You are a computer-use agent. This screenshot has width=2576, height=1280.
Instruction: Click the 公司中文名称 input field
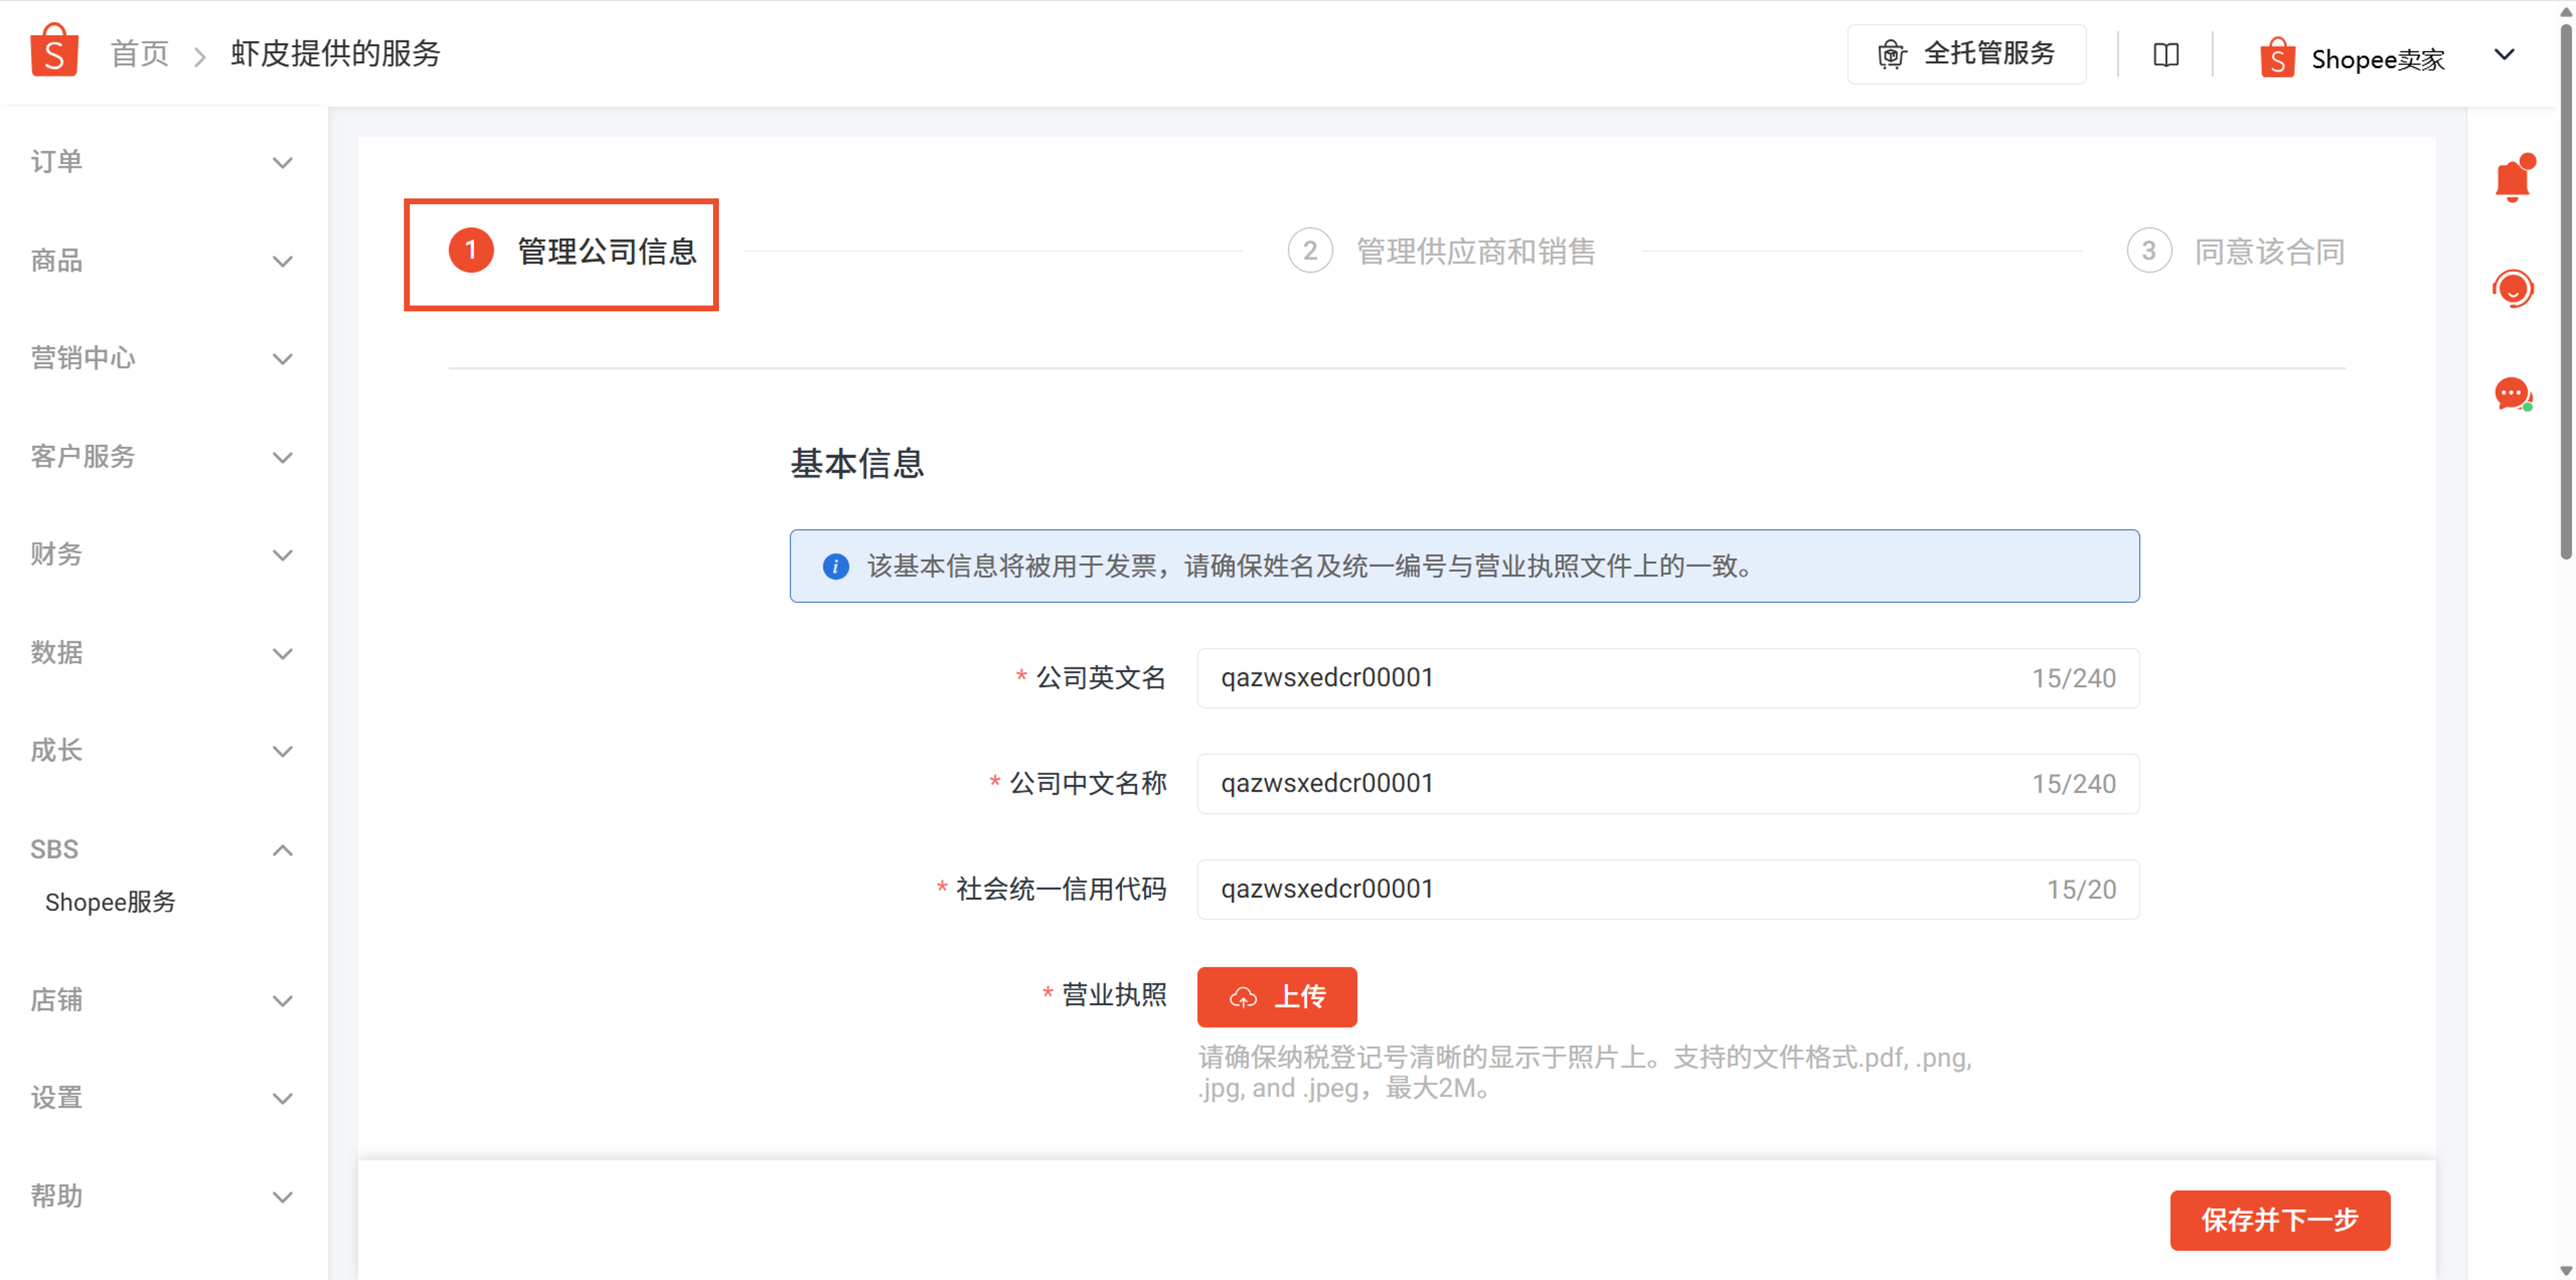1667,783
